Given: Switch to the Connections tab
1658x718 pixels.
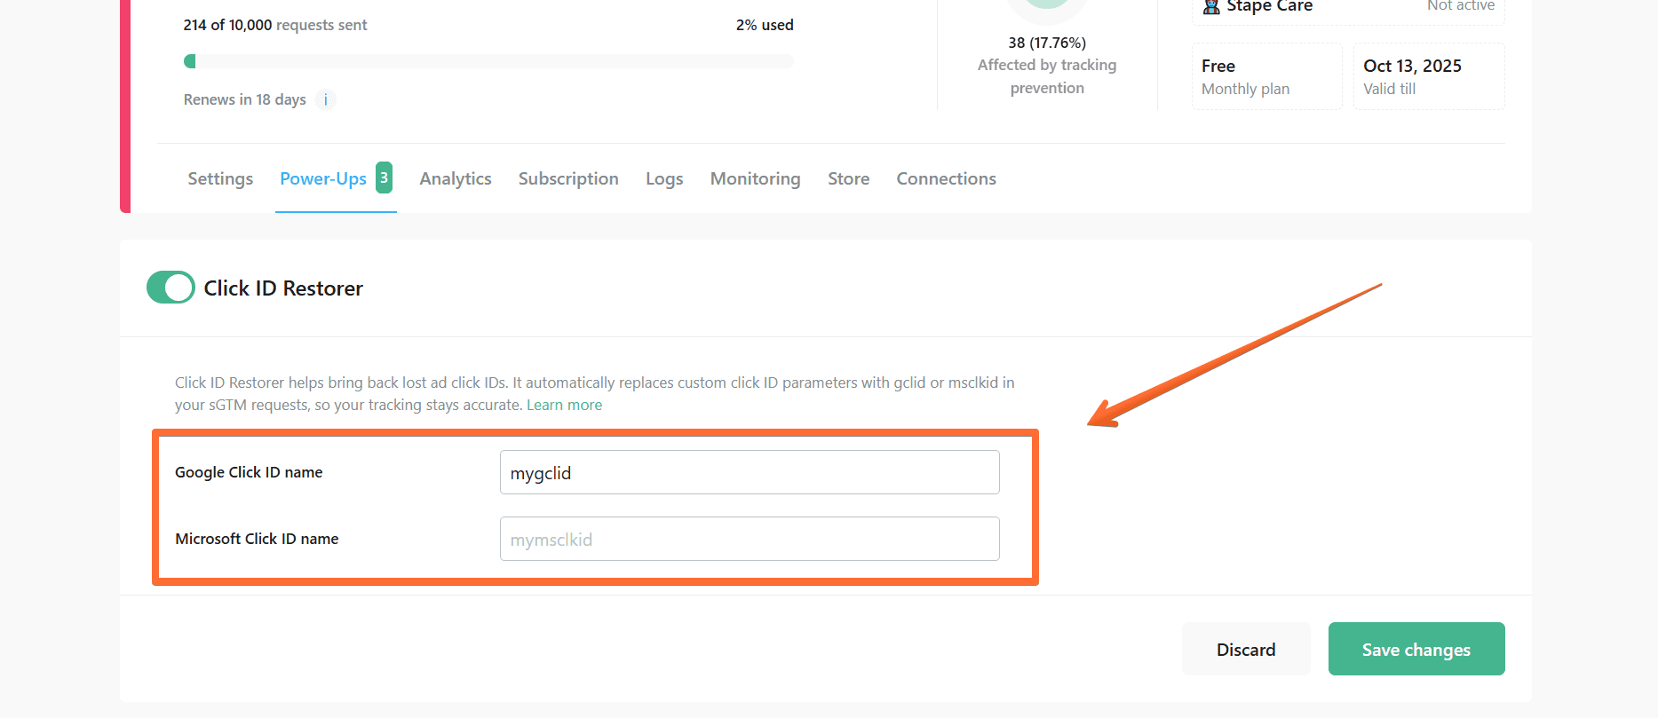Looking at the screenshot, I should pyautogui.click(x=946, y=178).
